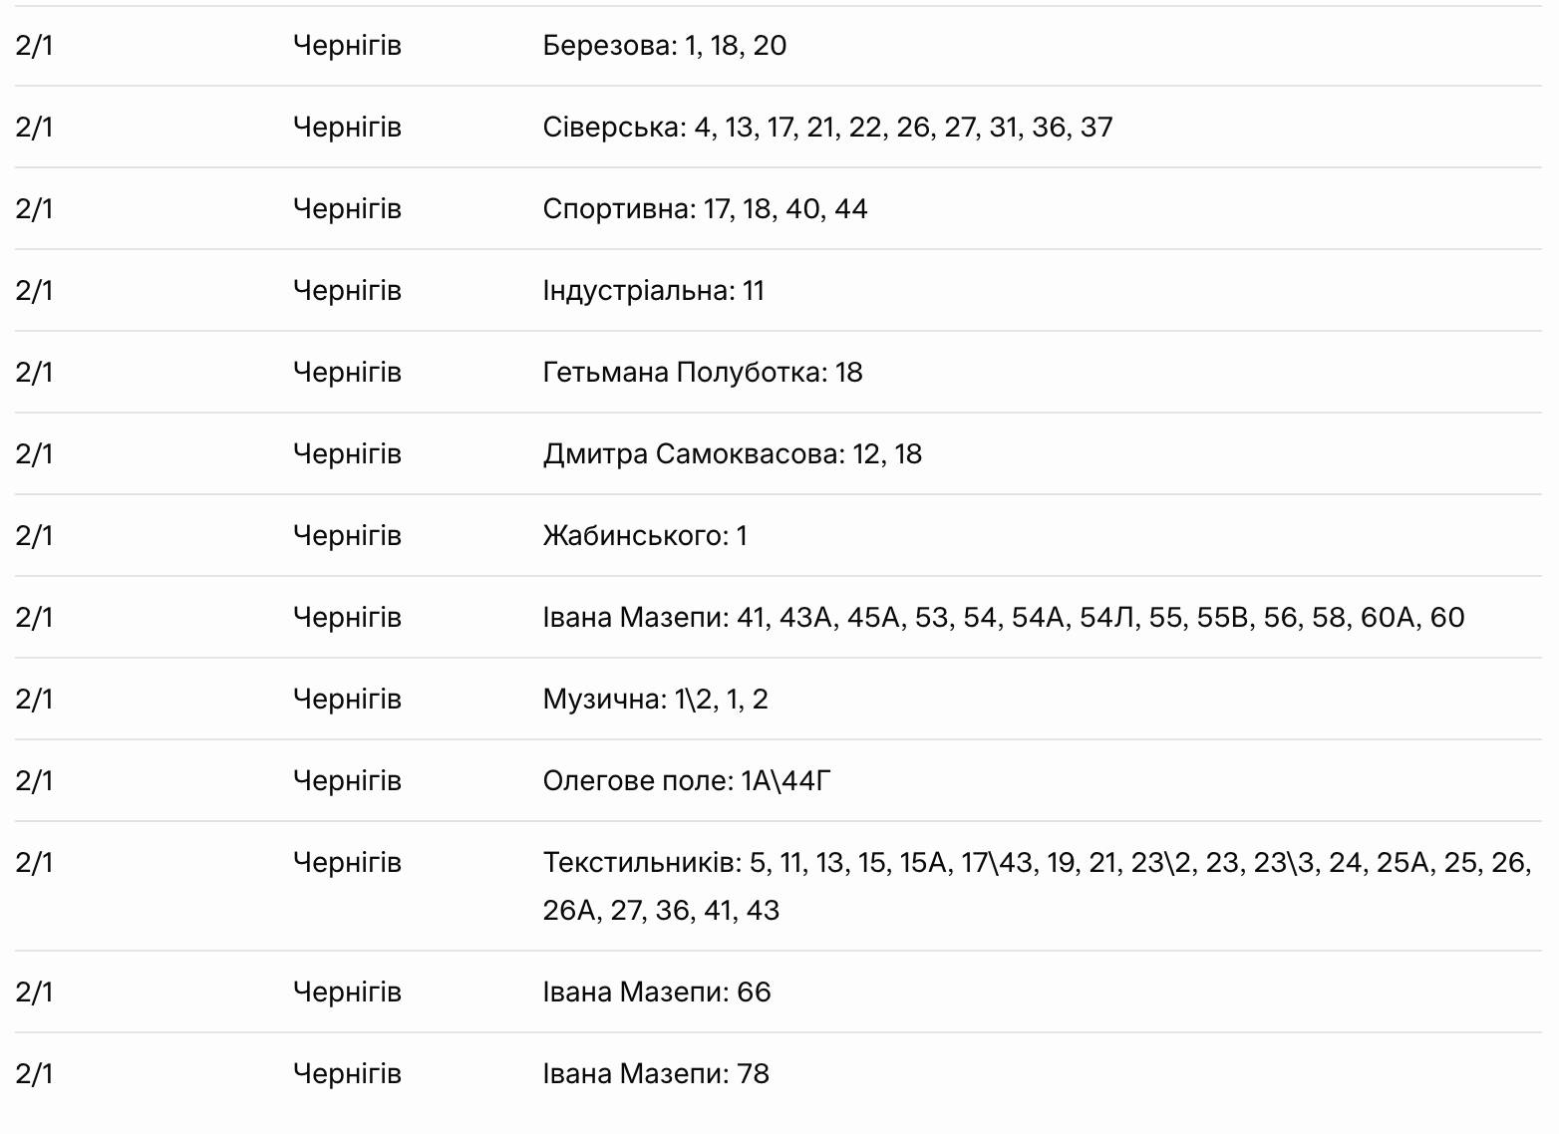Click the Івана Мазепи row starting with 41

1003,618
